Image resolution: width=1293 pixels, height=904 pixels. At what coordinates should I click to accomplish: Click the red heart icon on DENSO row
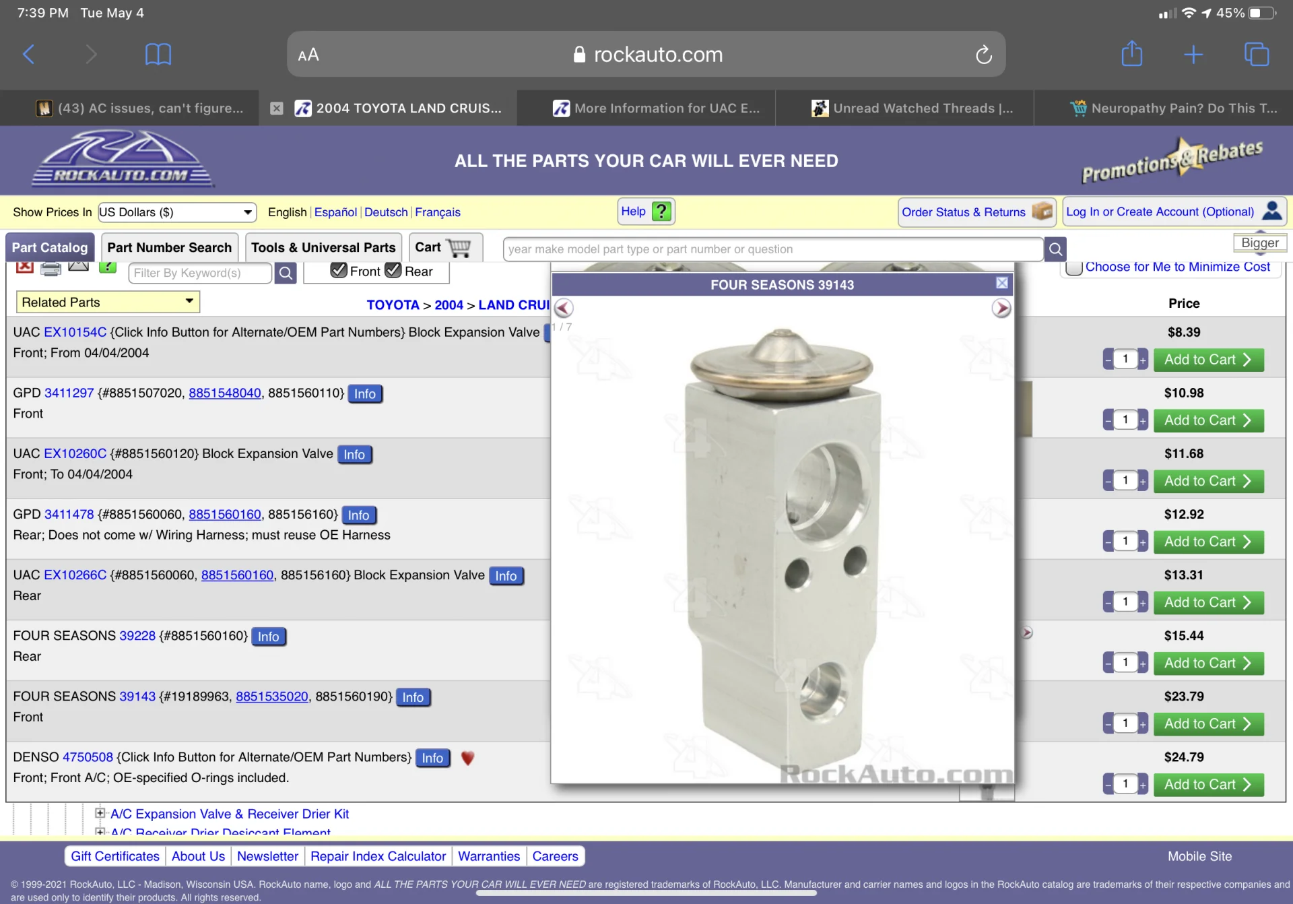(x=467, y=758)
